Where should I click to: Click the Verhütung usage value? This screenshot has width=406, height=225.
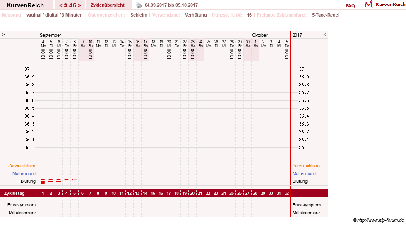click(196, 15)
